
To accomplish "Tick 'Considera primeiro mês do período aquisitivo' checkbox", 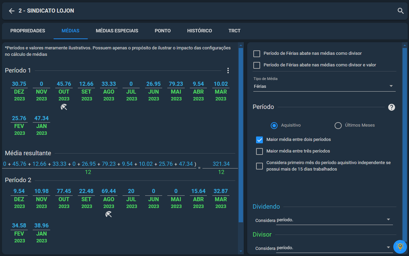I will pos(259,166).
